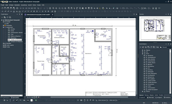Toggle the pin on the Projekt-Explorer panel

point(19,14)
